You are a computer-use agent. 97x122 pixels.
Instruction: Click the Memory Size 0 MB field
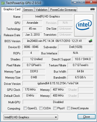[34, 77]
